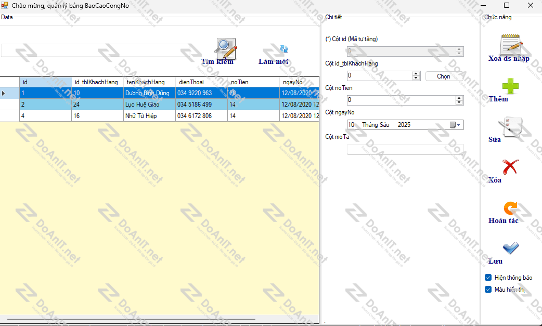Screen dimensions: 542x326
Task: Sort by the ngayNo column header
Action: click(x=299, y=82)
